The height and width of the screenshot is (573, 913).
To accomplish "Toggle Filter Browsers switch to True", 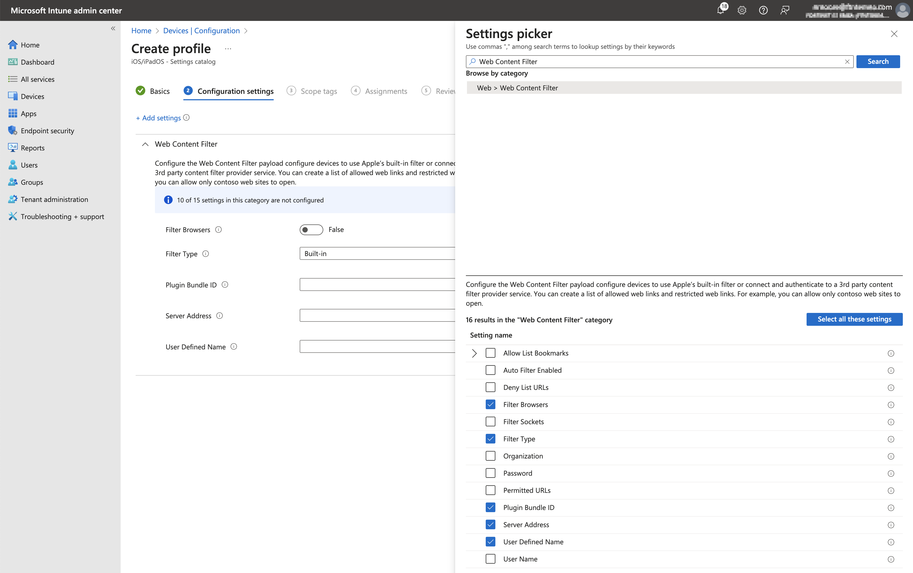I will point(311,230).
